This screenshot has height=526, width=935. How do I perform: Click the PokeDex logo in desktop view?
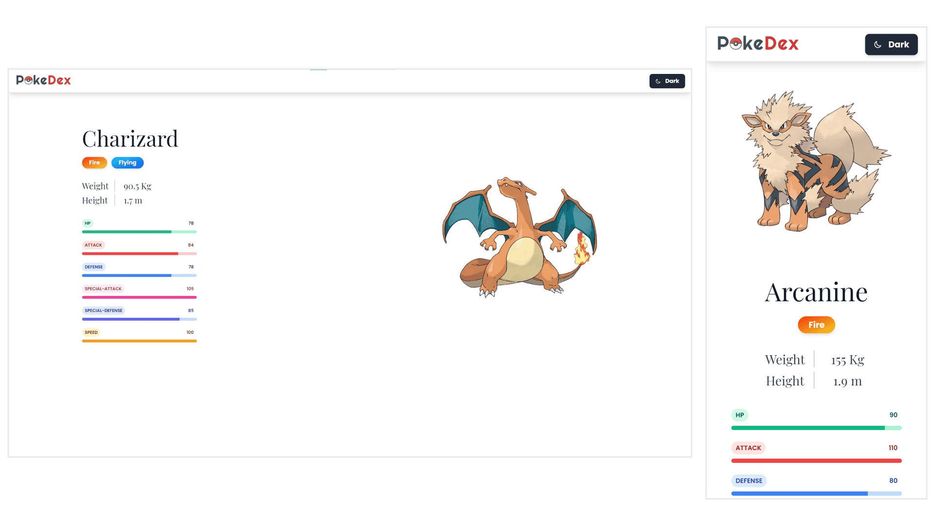tap(43, 80)
